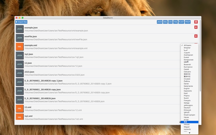Choose Hmoob in language menu
The image size is (216, 135).
[x=190, y=124]
